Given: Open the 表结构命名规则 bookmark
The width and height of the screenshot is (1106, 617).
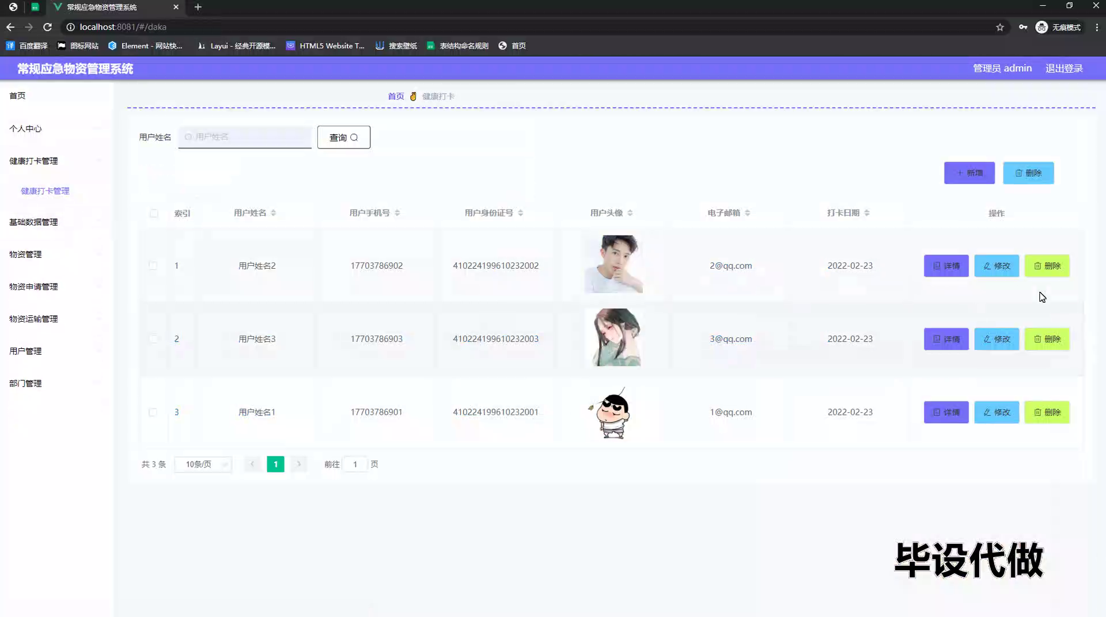Looking at the screenshot, I should [457, 45].
